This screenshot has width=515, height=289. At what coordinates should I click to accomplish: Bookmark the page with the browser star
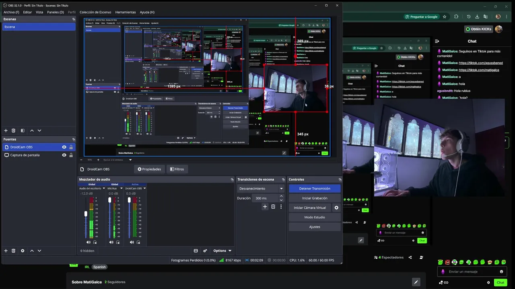click(x=445, y=17)
